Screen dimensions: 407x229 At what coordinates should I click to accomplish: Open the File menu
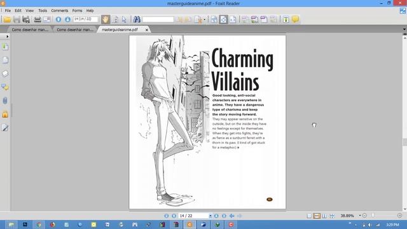[x=8, y=11]
